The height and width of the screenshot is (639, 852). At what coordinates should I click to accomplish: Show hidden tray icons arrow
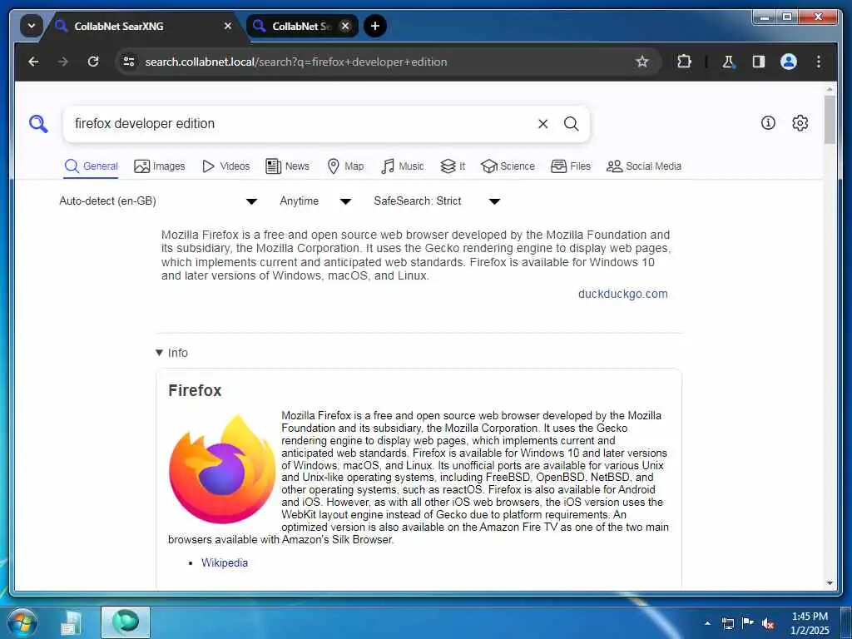pyautogui.click(x=707, y=623)
